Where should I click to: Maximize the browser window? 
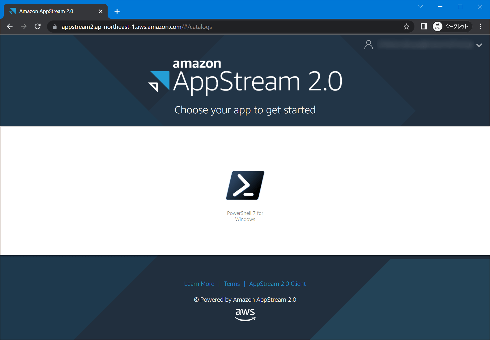pyautogui.click(x=460, y=7)
